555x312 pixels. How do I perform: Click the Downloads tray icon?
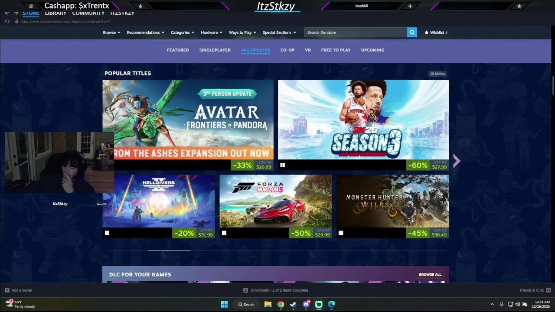246,290
